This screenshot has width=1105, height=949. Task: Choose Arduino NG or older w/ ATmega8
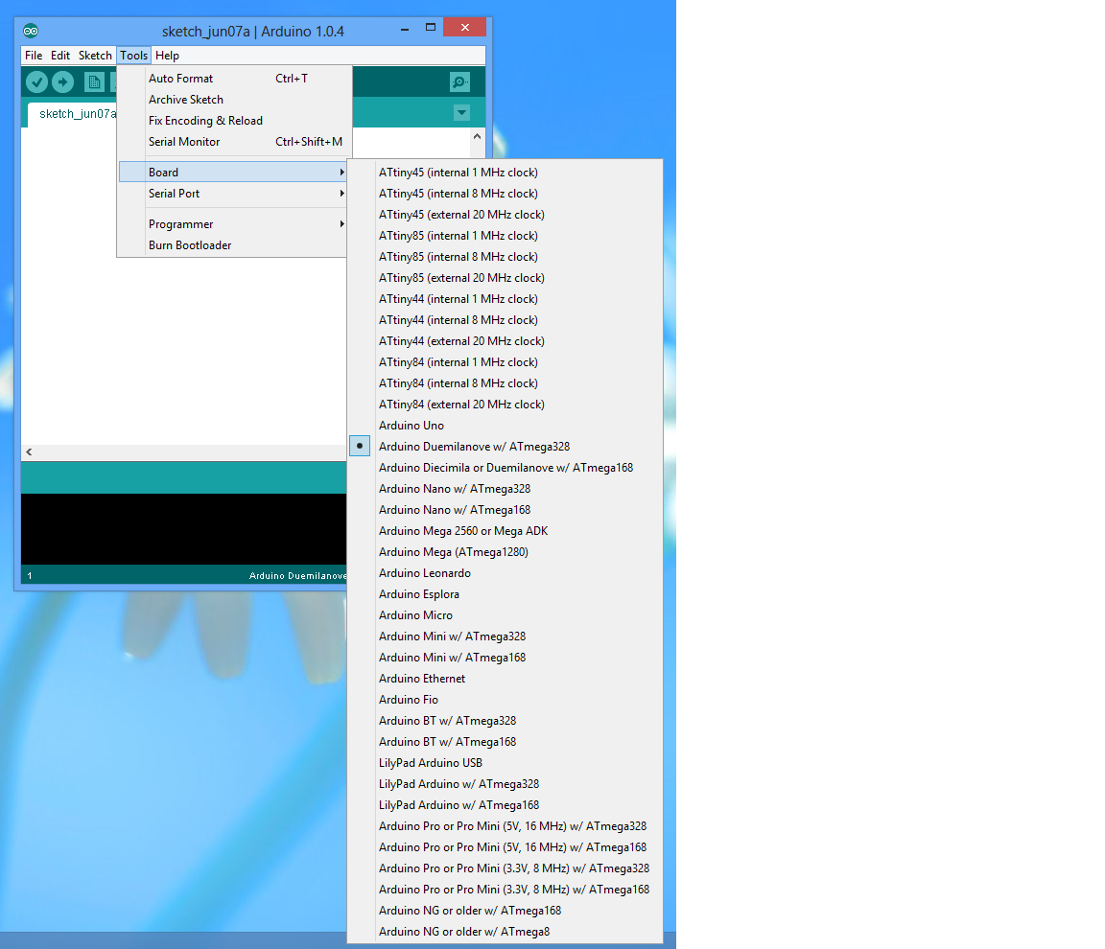(x=505, y=932)
